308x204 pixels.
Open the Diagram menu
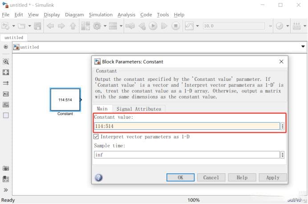pos(74,15)
